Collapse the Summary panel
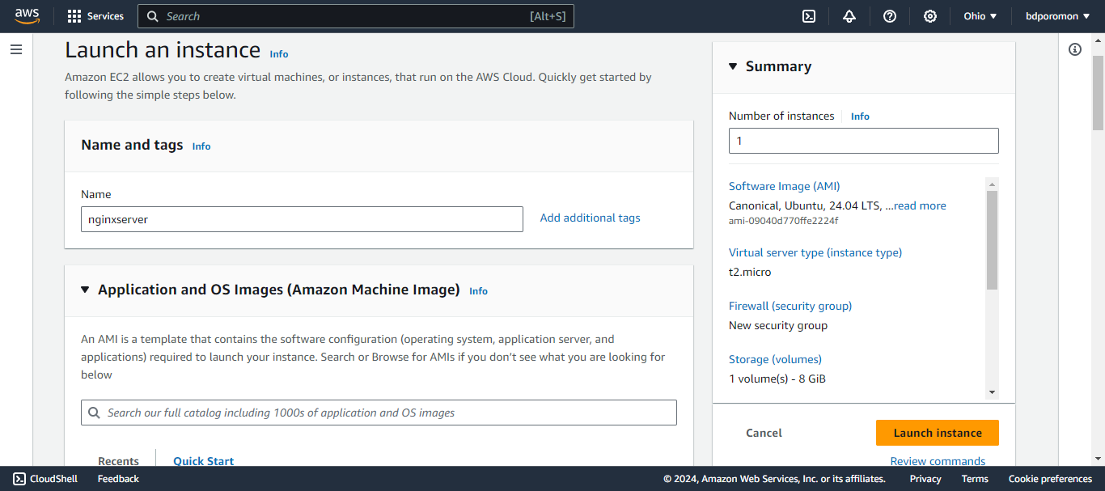The height and width of the screenshot is (491, 1105). coord(733,66)
